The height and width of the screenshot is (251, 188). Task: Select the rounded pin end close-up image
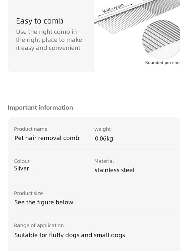161,39
